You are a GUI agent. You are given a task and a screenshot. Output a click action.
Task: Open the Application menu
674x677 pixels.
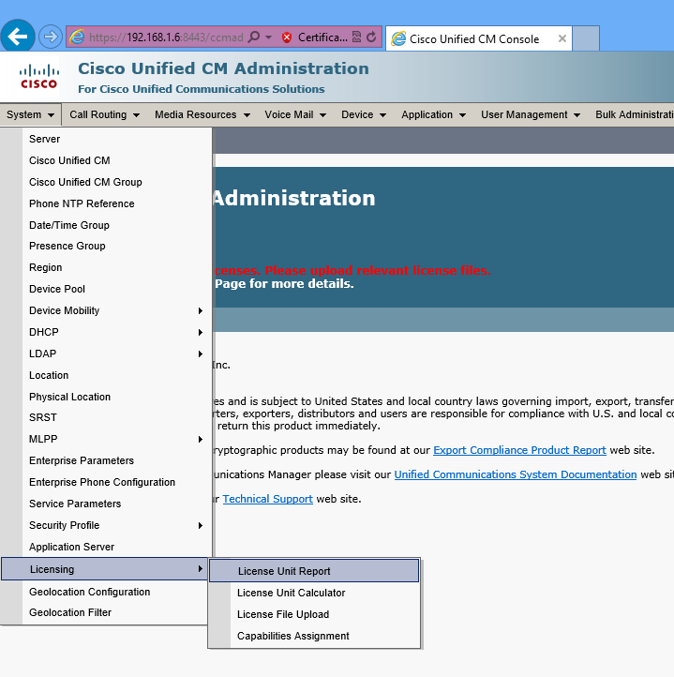tap(433, 114)
